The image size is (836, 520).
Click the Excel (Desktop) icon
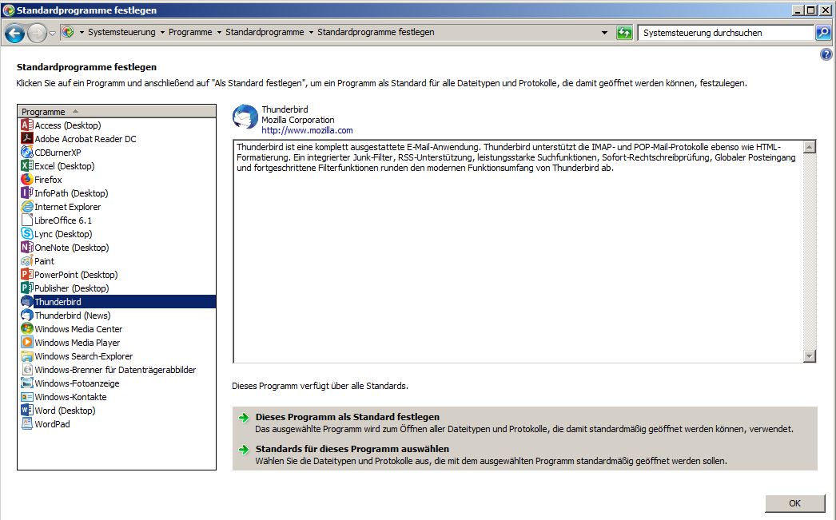pyautogui.click(x=26, y=165)
